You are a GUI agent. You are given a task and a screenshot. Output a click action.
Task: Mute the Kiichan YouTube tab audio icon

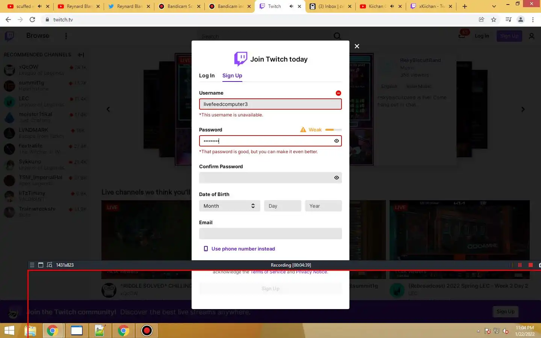pos(392,6)
